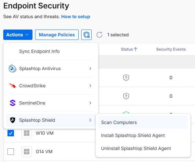Click the Status sort arrow icon

(136, 49)
